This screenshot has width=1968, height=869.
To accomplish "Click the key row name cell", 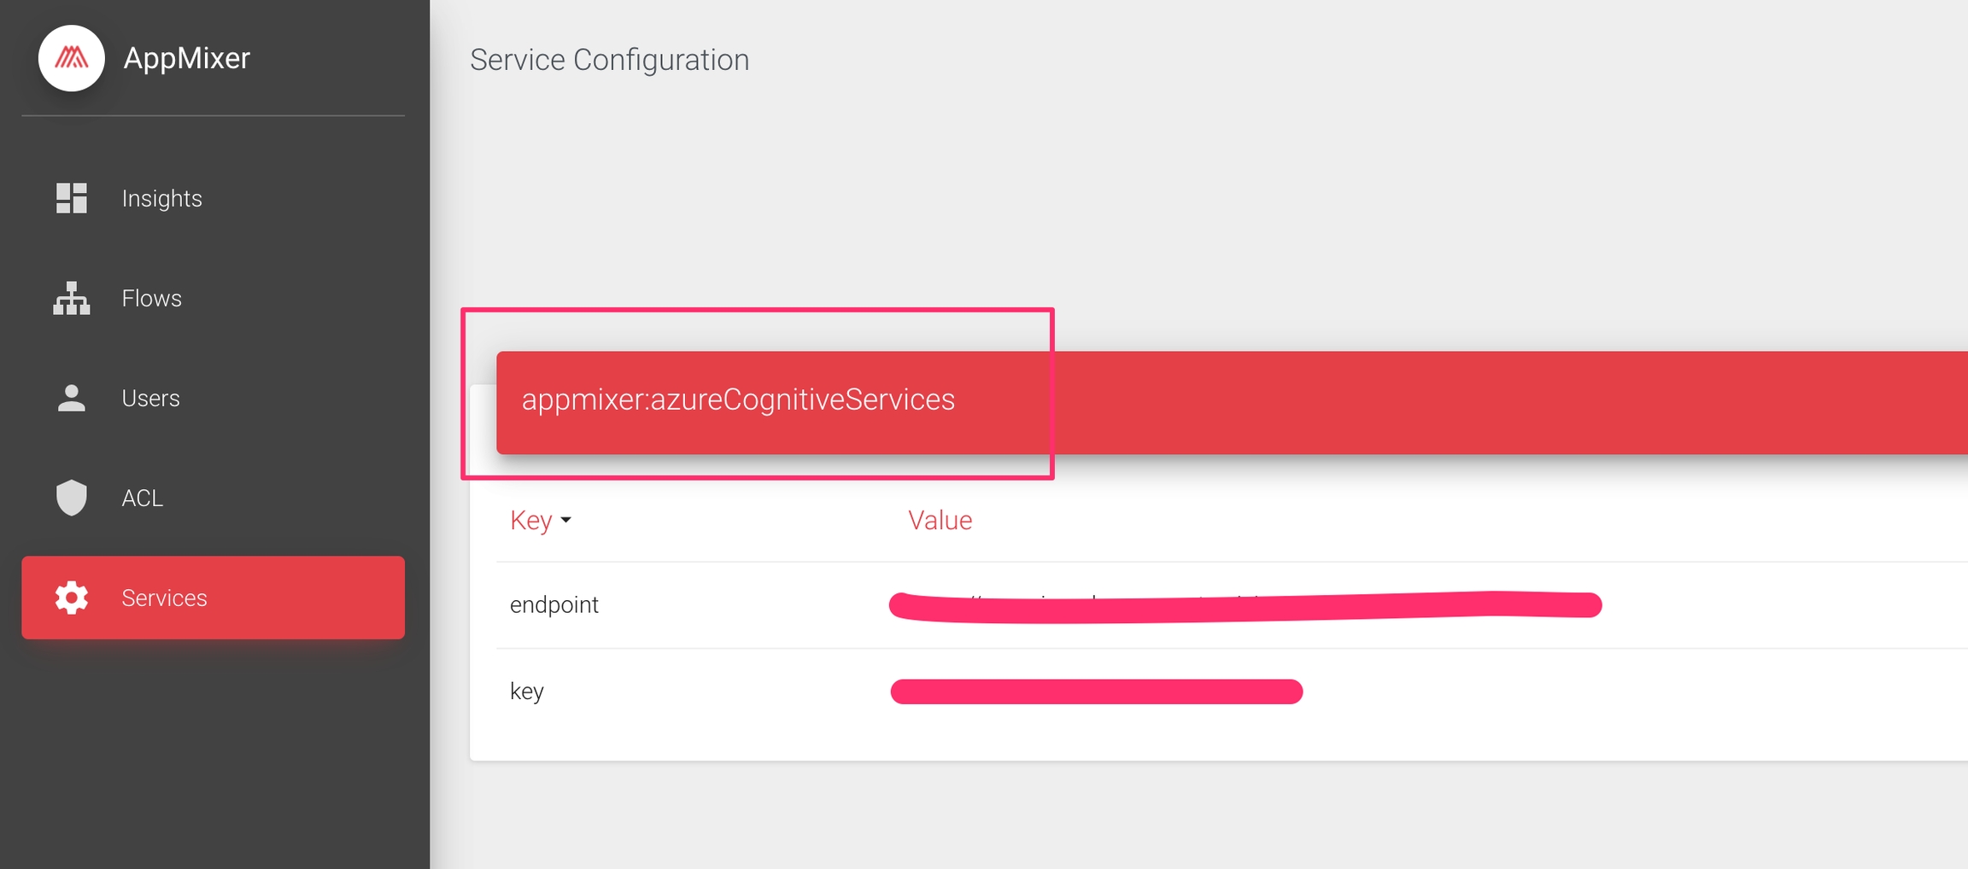I will tap(526, 691).
